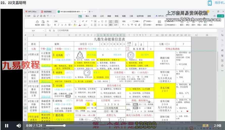Mute the video with speaker icon
225x130 pixels.
click(19, 125)
